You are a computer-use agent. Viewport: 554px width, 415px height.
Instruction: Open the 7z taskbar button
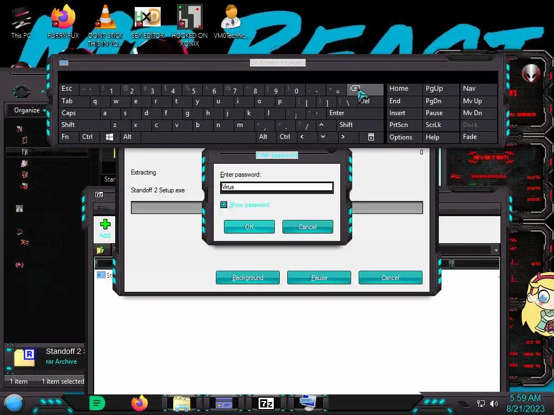coord(266,403)
